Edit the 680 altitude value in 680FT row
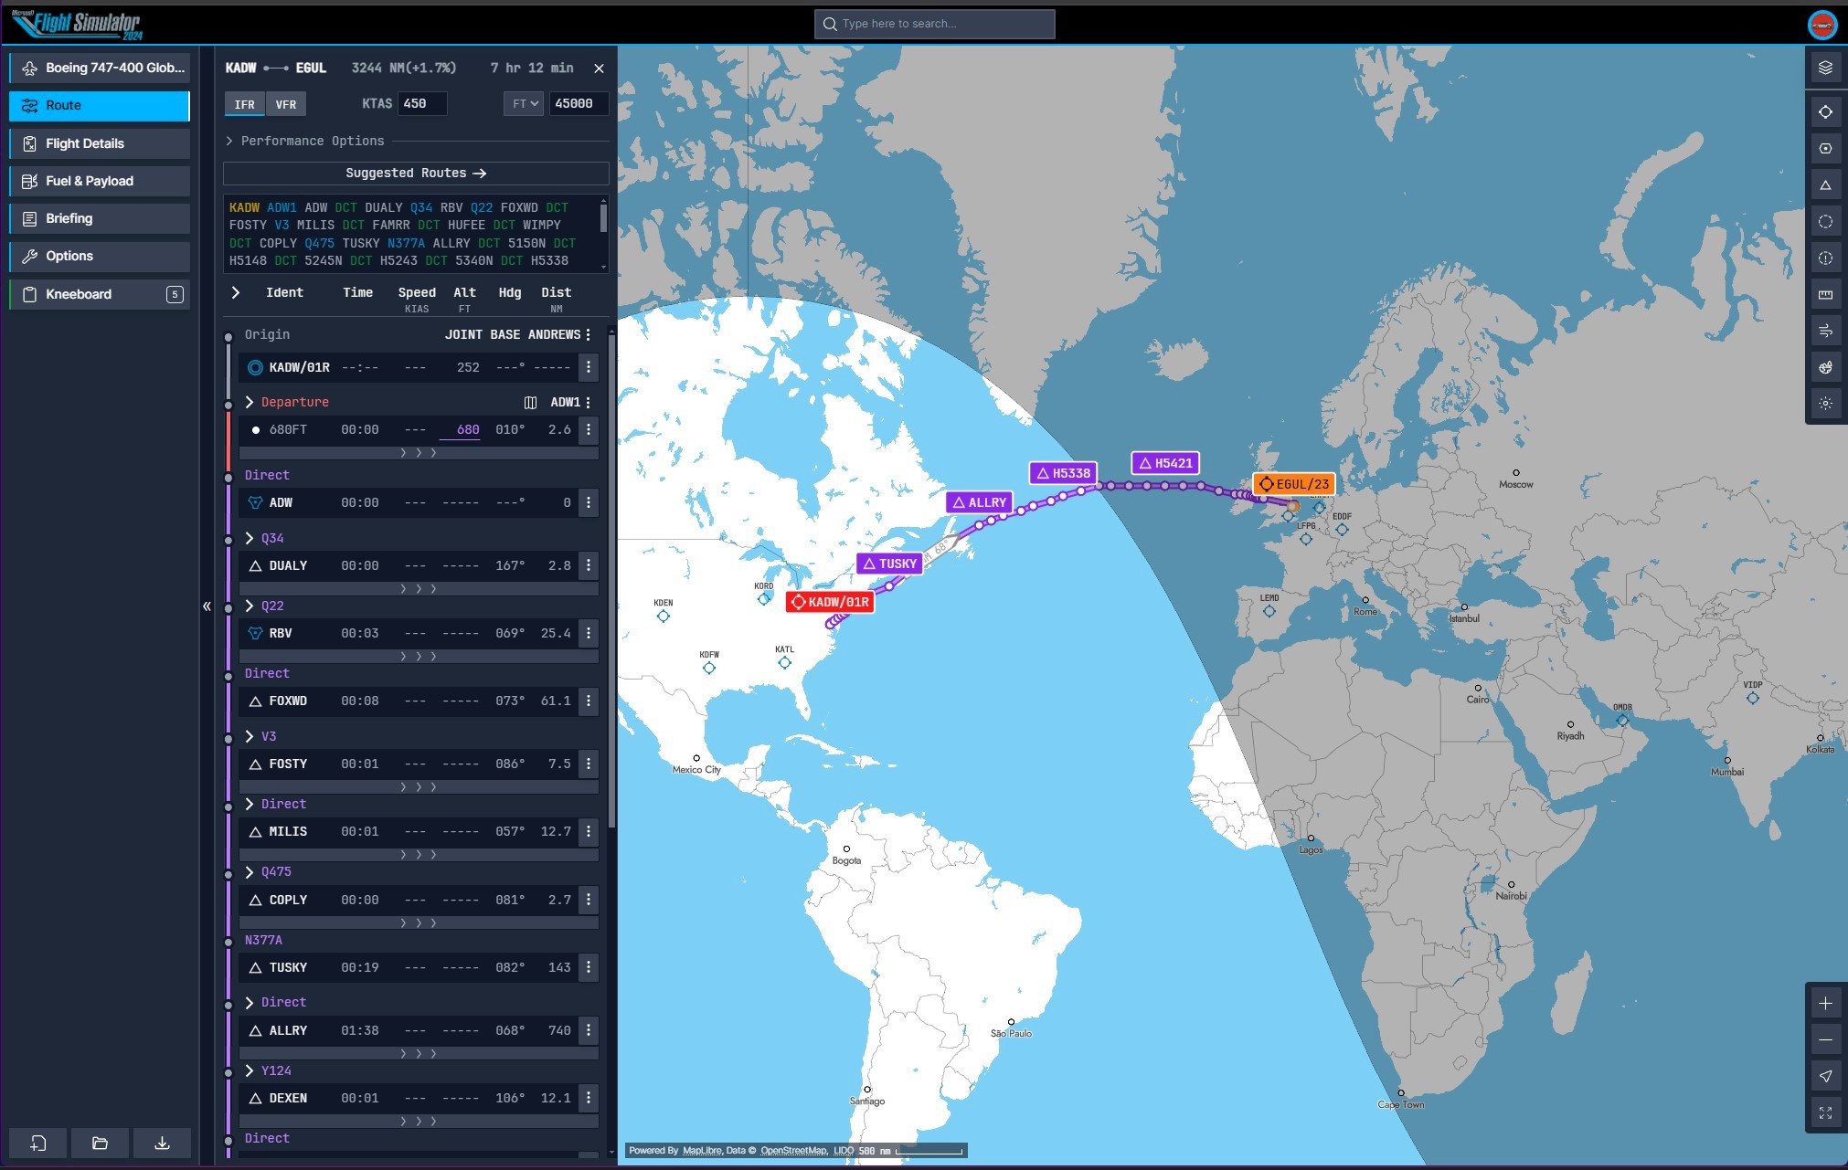This screenshot has width=1848, height=1170. (x=461, y=429)
